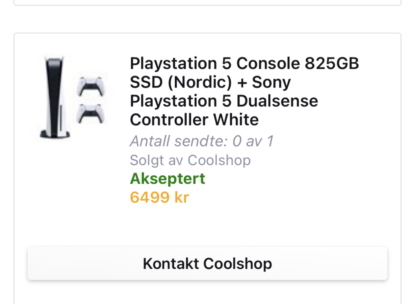Open the Playstation 5 Console product title

(244, 91)
